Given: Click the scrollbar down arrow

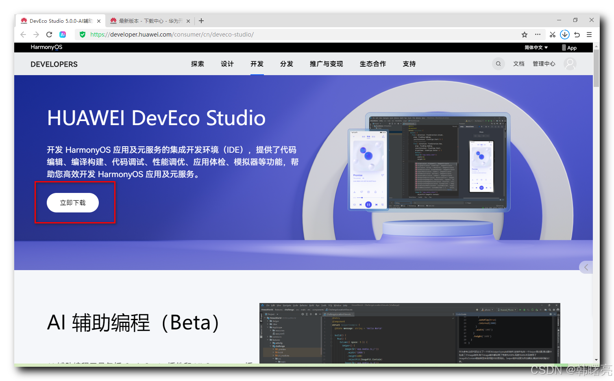Looking at the screenshot, I should pos(597,360).
